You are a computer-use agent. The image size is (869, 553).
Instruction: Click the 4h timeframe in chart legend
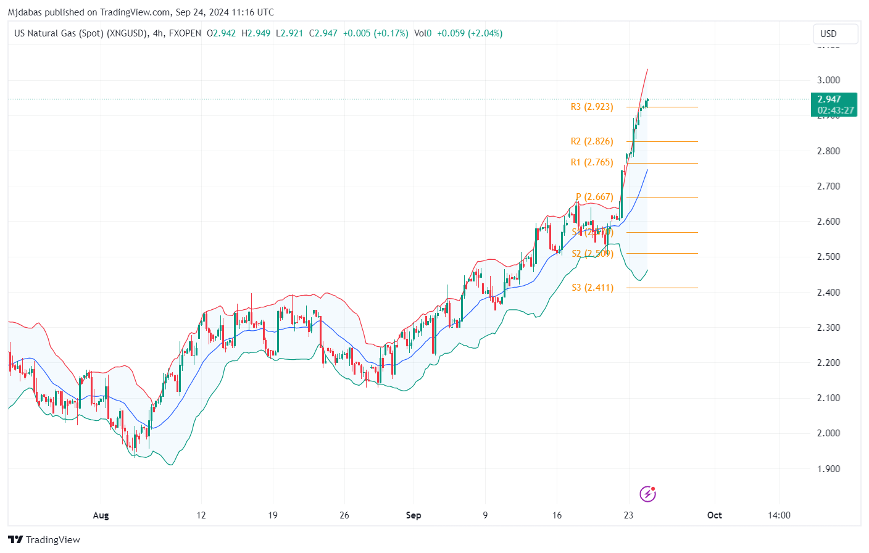[x=158, y=33]
